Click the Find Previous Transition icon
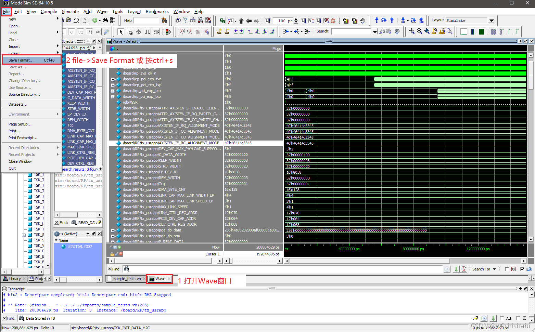Image resolution: width=535 pixels, height=332 pixels. pyautogui.click(x=235, y=31)
